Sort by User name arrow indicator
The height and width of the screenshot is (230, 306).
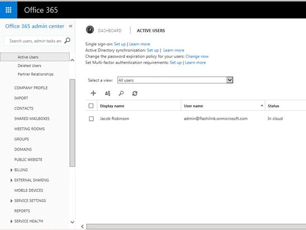click(x=262, y=105)
